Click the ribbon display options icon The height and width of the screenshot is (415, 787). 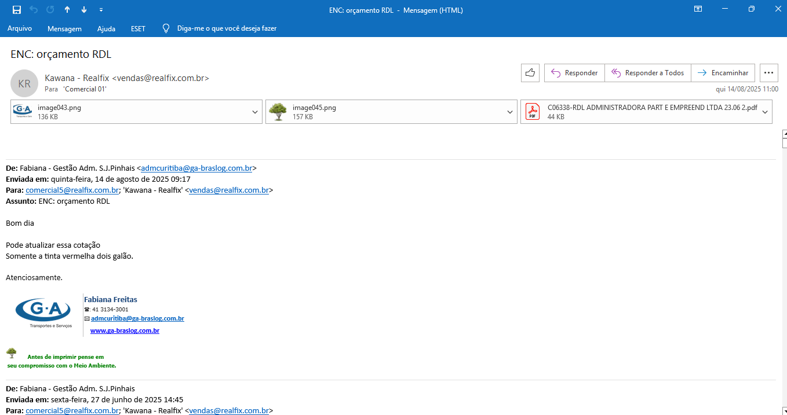[x=698, y=9]
